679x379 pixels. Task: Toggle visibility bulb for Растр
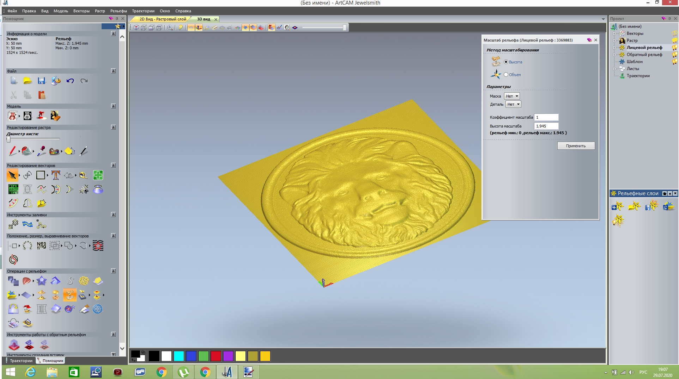click(x=674, y=41)
